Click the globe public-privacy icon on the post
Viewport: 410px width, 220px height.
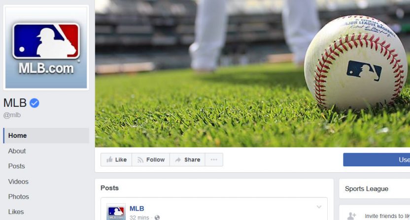(157, 218)
